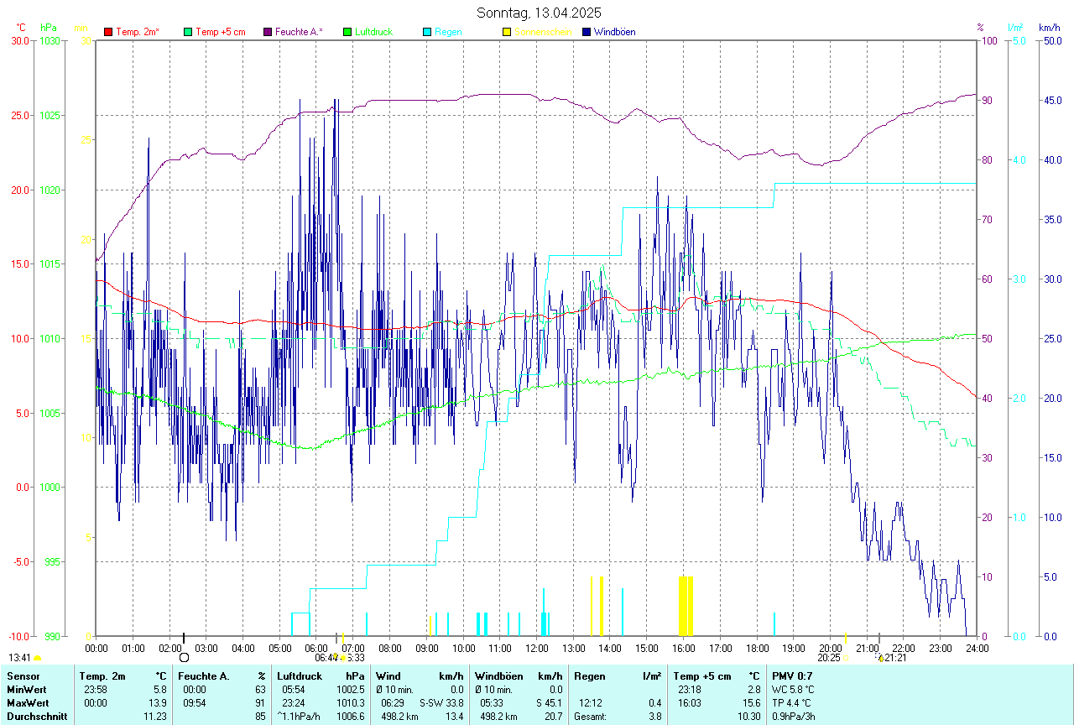Click the total rain value 3.8
The image size is (1074, 725).
(654, 717)
